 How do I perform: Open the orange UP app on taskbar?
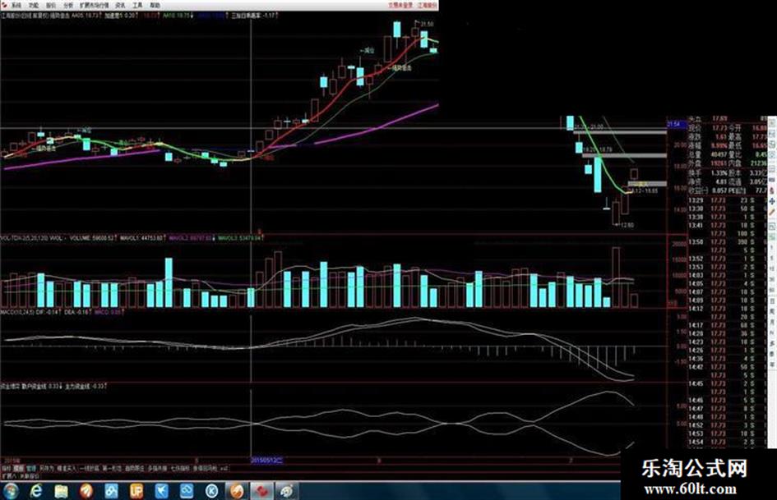[136, 491]
